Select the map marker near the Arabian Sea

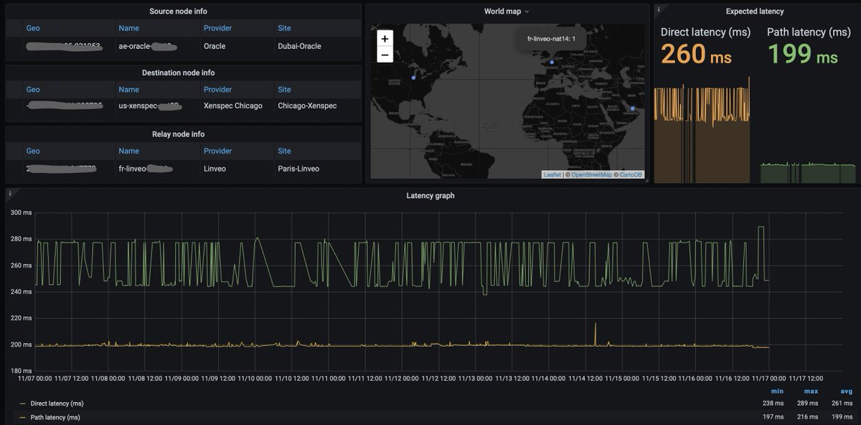[x=632, y=108]
